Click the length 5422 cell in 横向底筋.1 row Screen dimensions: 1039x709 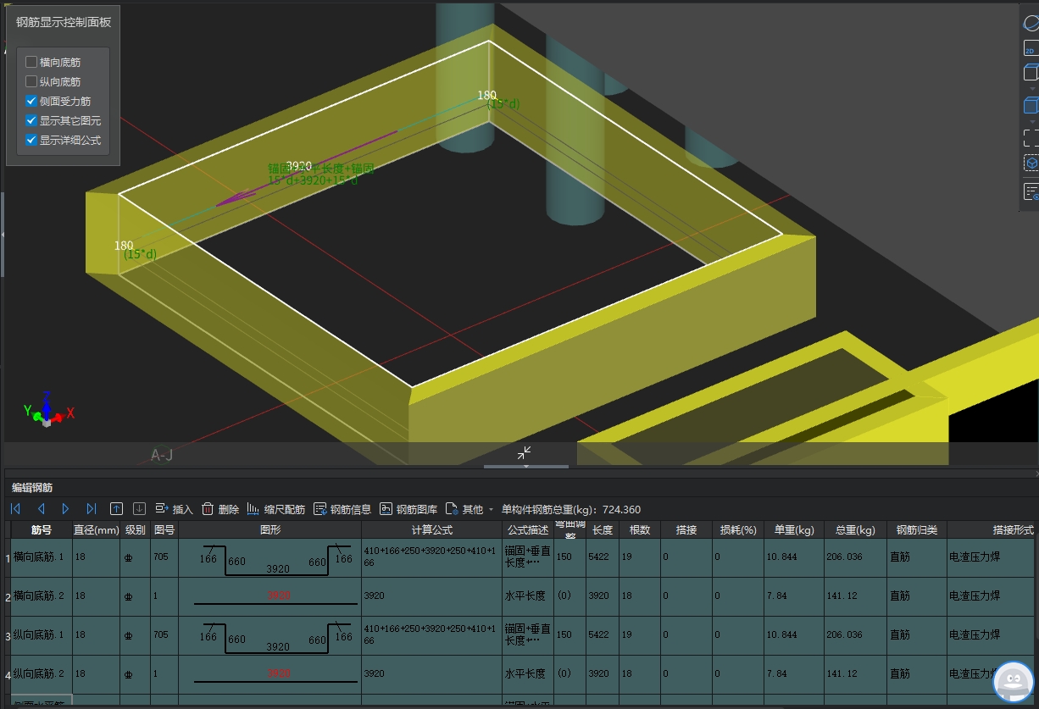602,557
